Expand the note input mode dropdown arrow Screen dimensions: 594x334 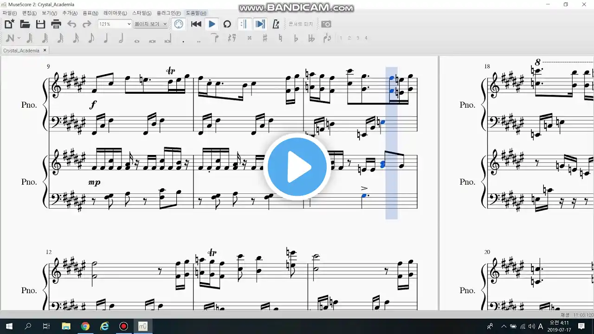tap(19, 39)
